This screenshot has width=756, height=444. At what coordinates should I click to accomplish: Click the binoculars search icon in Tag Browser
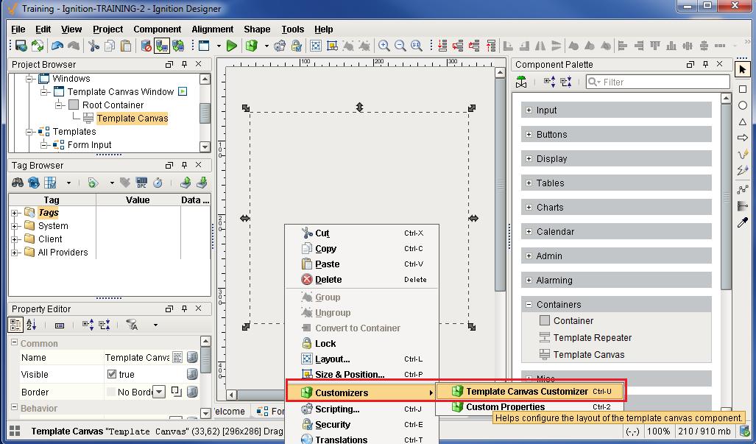pyautogui.click(x=18, y=183)
